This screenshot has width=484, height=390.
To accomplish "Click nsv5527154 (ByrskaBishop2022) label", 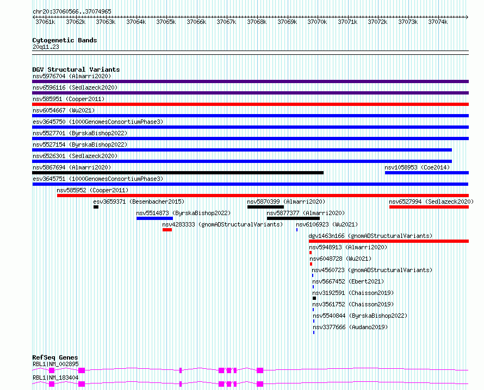I will (x=80, y=144).
